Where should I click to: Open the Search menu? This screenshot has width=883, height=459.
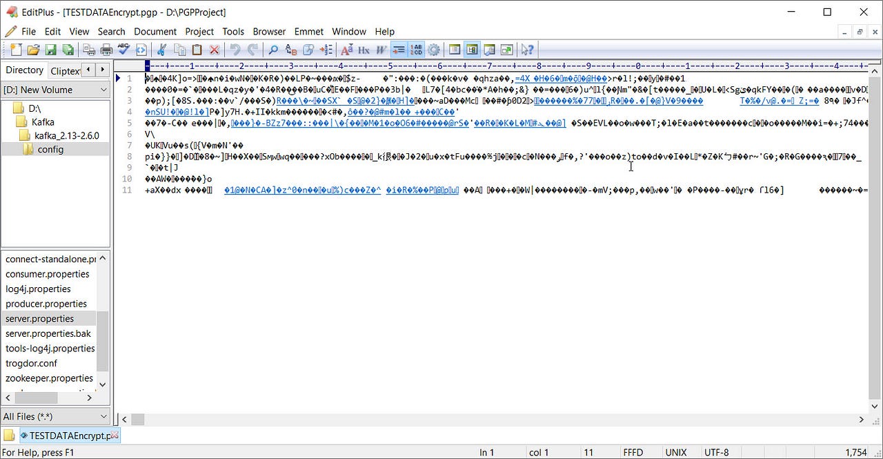pyautogui.click(x=111, y=31)
